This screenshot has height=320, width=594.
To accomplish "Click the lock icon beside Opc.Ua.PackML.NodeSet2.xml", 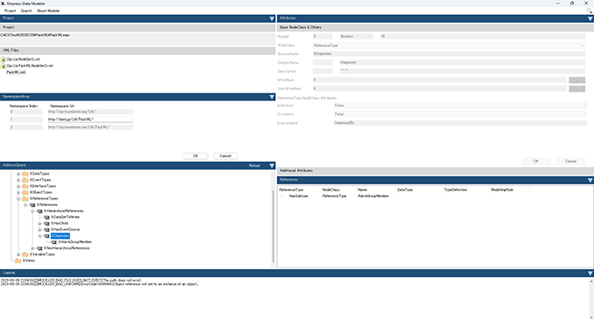I will tap(3, 66).
